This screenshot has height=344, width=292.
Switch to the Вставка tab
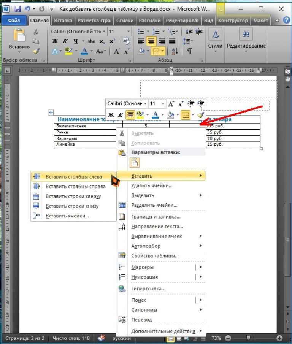[63, 21]
